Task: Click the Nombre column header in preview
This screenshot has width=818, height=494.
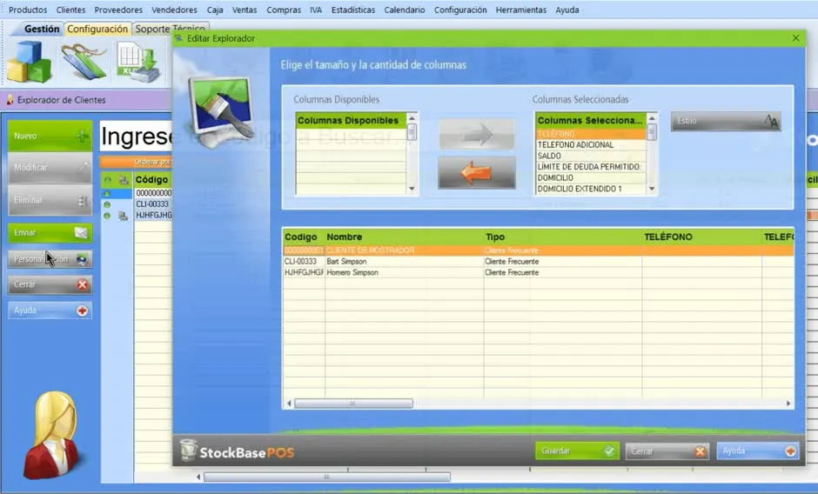Action: point(404,237)
